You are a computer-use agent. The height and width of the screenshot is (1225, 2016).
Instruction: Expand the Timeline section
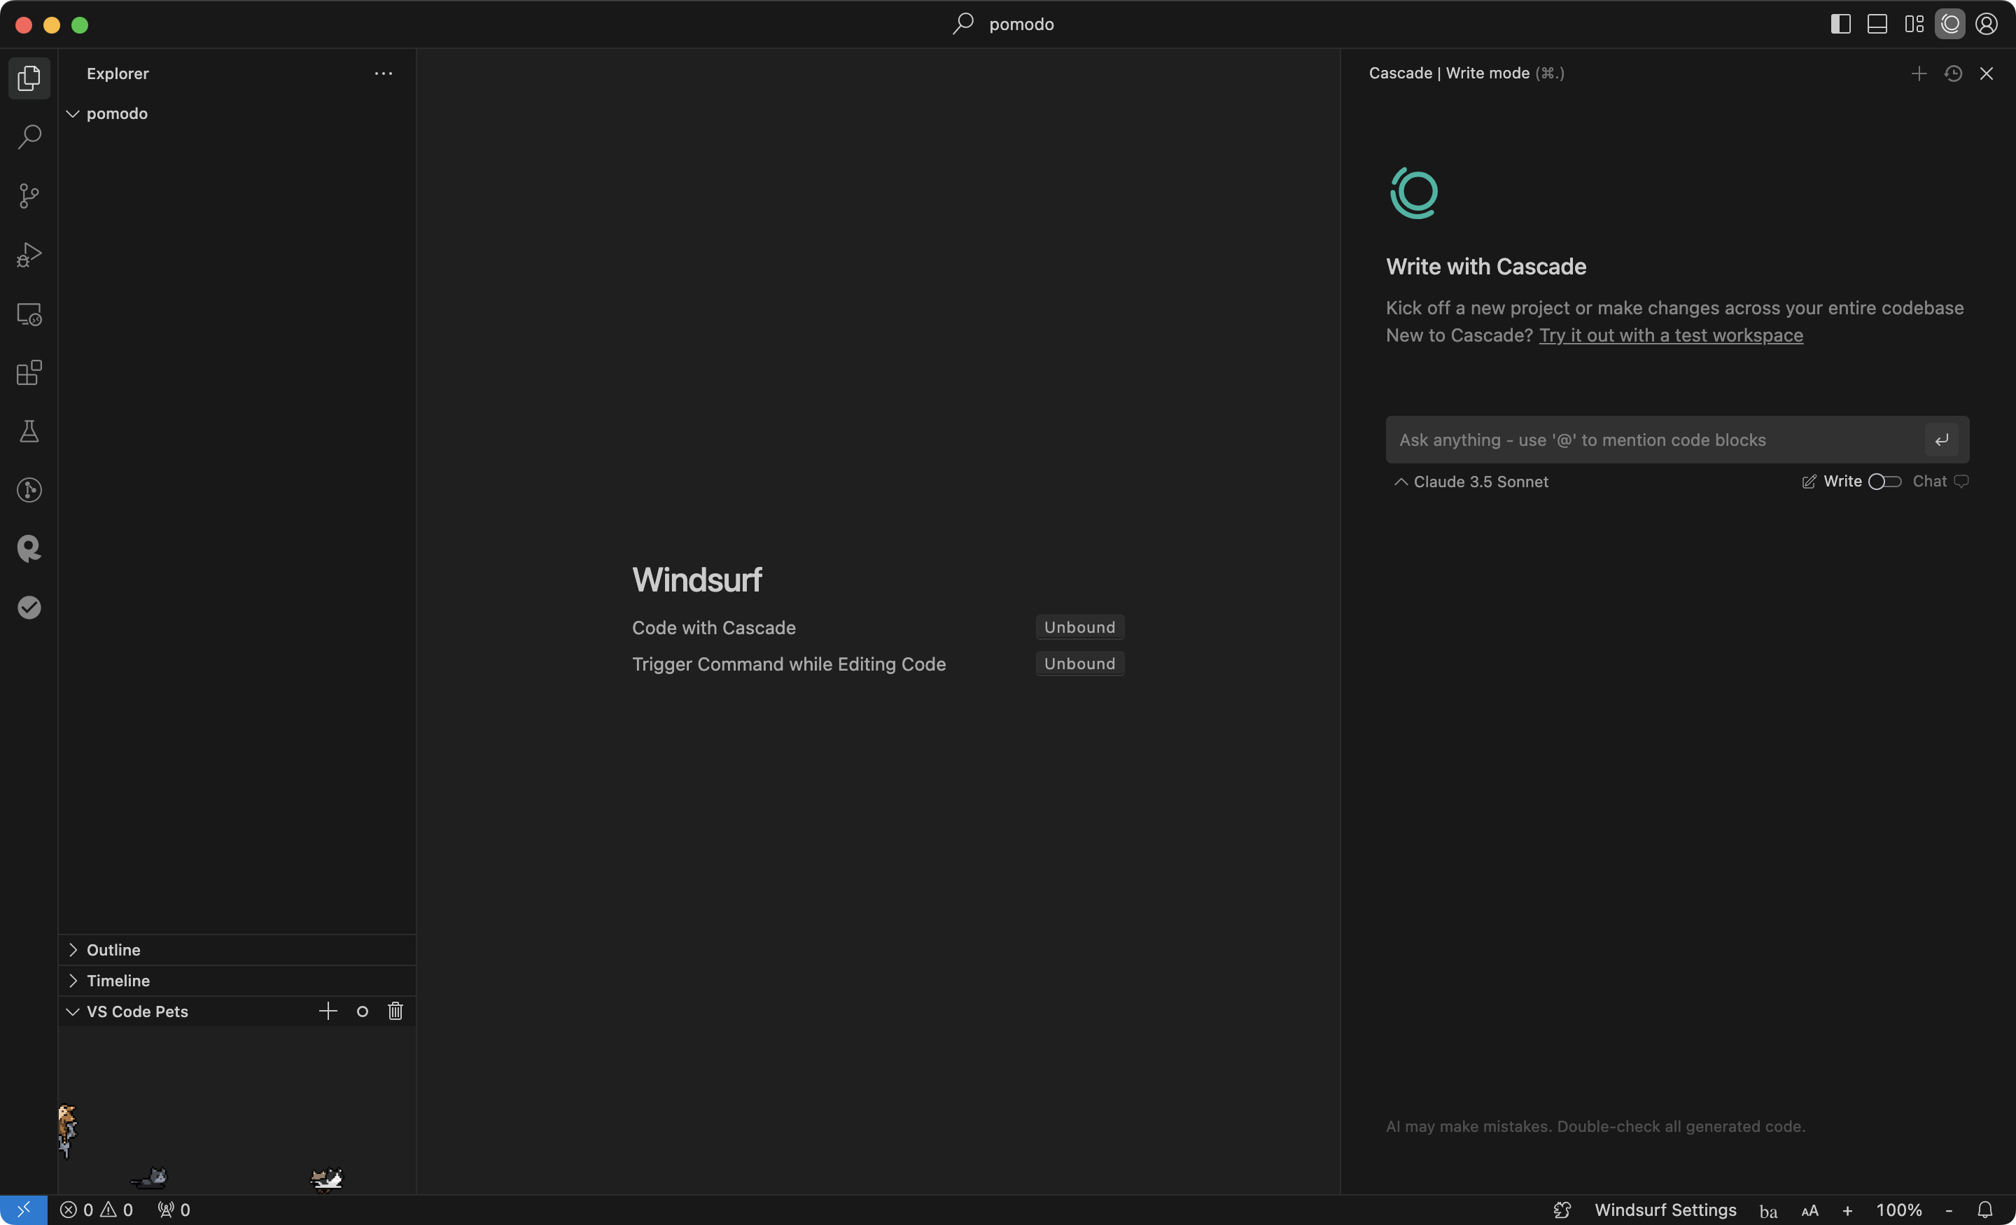coord(118,980)
